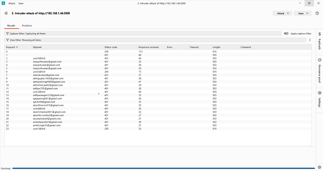Select the ajaypalsingh81@gmail.com payload row
323x171 pixels.
click(158, 98)
